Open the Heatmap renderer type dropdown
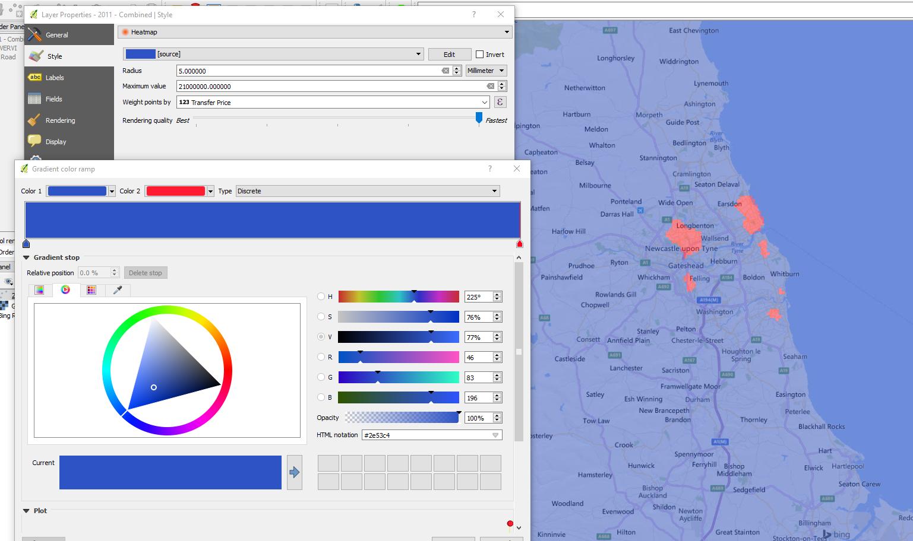 click(315, 32)
